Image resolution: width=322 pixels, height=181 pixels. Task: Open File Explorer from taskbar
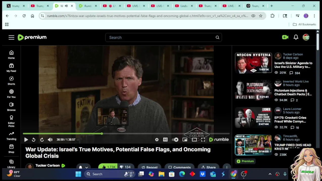(x=161, y=174)
